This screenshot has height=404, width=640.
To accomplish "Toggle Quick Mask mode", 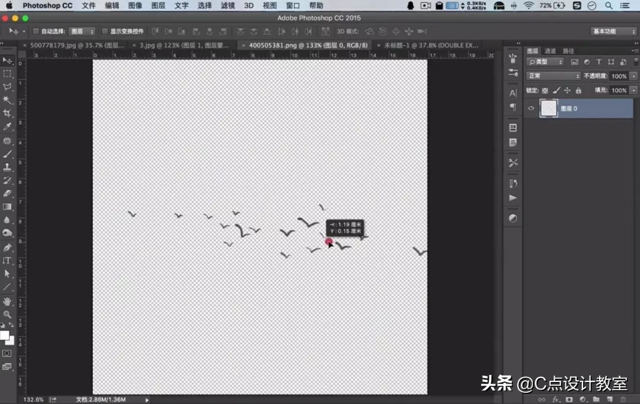I will click(7, 354).
